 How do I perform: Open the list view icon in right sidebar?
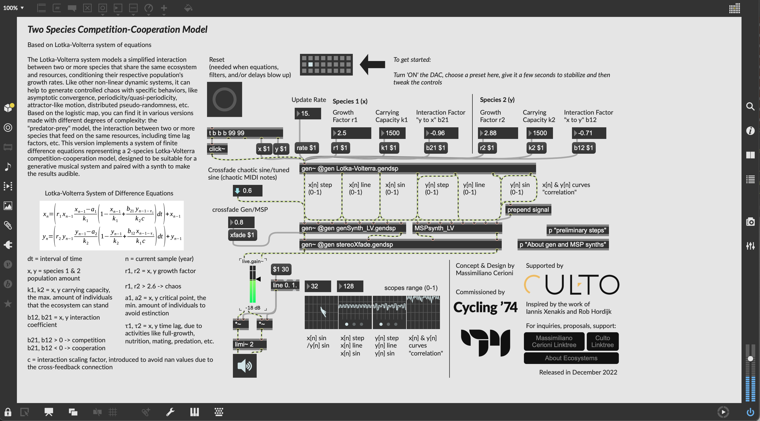tap(750, 179)
